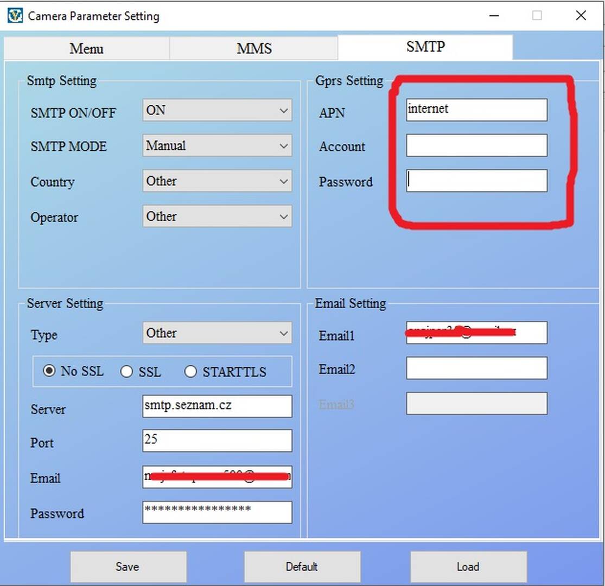The image size is (605, 586).
Task: Click the APN input field
Action: (476, 110)
